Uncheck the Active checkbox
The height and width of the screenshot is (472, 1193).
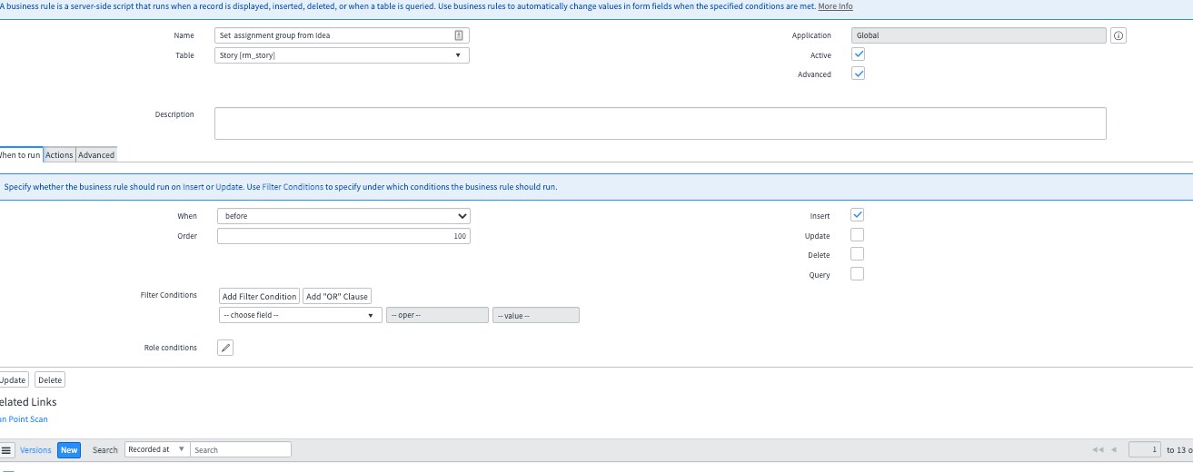tap(858, 54)
